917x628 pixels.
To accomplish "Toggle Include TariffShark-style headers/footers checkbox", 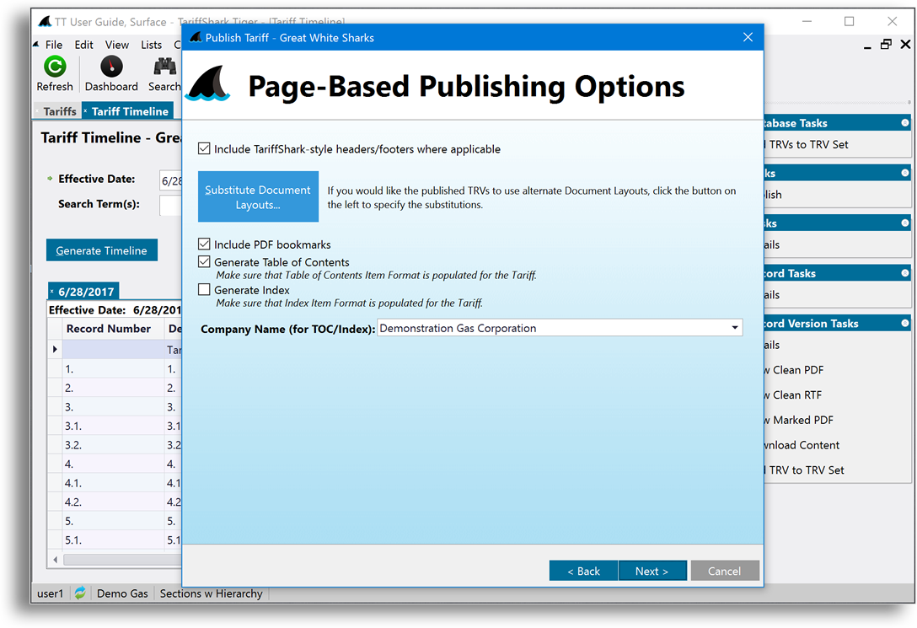I will point(204,148).
